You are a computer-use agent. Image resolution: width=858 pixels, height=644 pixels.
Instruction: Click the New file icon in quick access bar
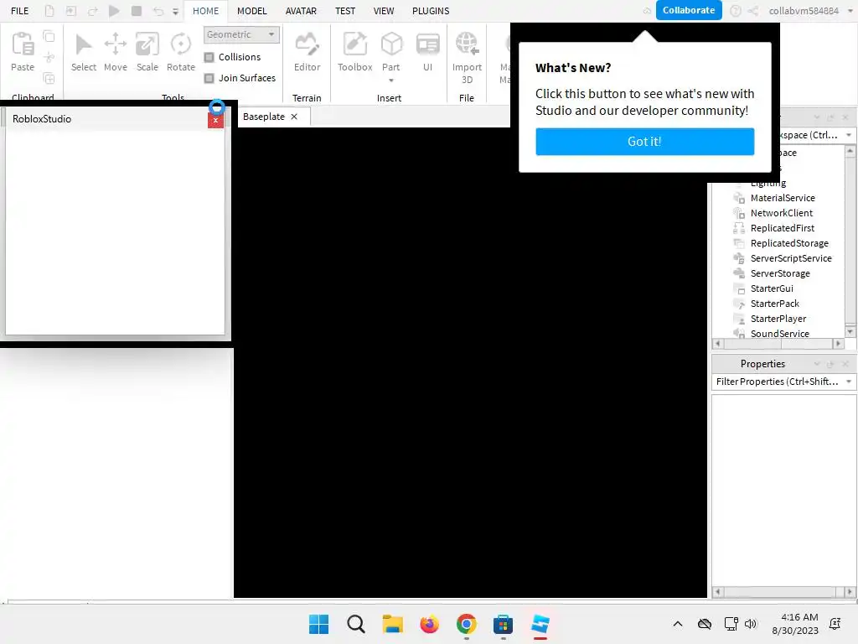click(x=49, y=10)
